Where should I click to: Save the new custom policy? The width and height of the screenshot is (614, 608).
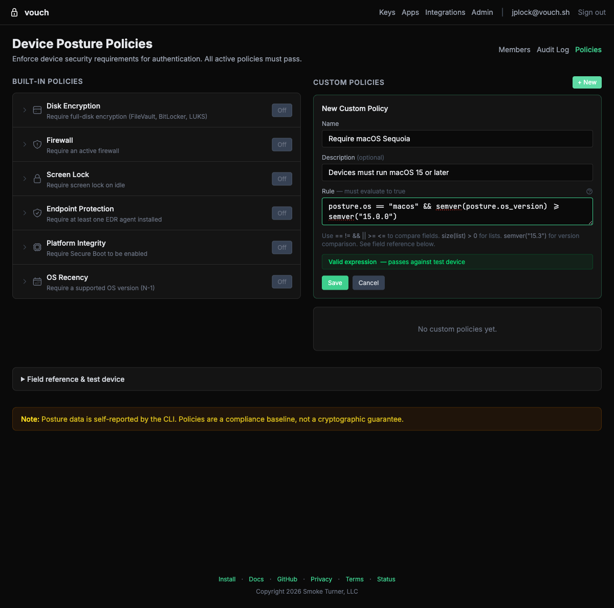(x=335, y=283)
